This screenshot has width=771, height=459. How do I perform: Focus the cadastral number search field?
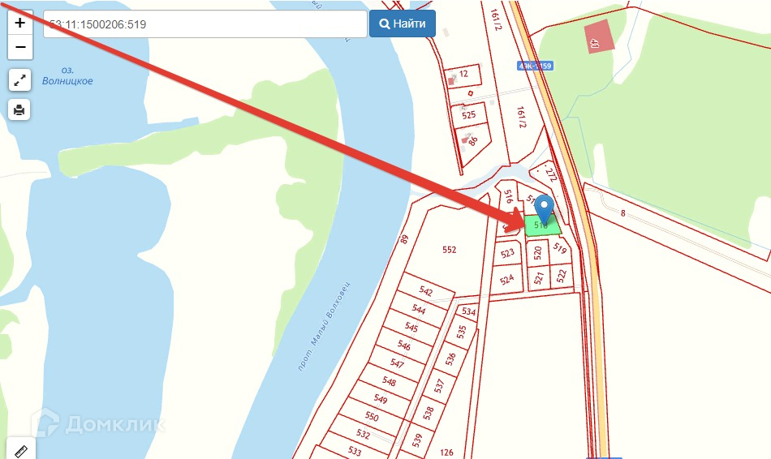[205, 24]
